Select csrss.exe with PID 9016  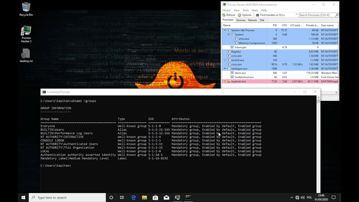280,64
